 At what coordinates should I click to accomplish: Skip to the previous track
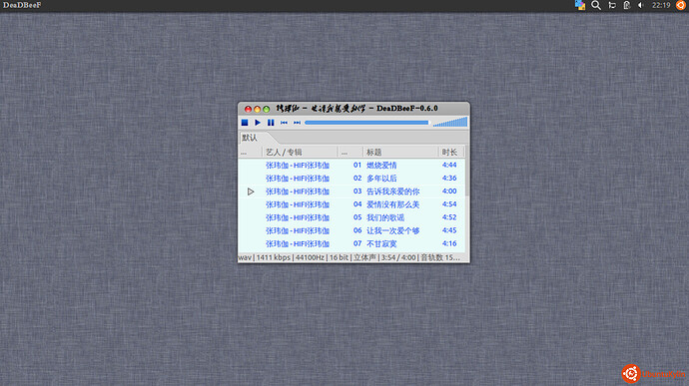pos(284,123)
